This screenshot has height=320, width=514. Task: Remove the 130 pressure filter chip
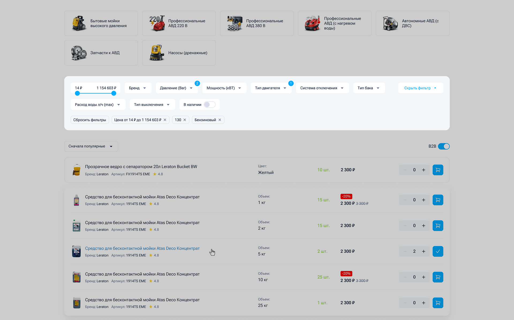185,120
